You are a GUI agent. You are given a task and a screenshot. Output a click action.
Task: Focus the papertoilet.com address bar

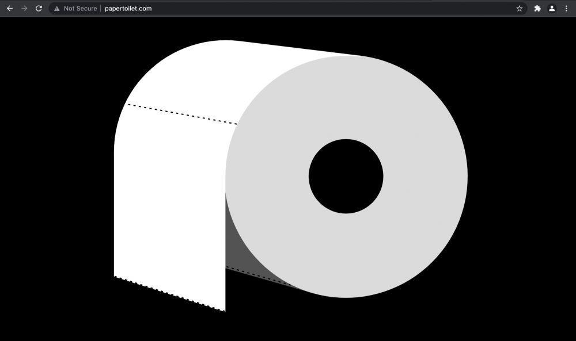[x=287, y=9]
